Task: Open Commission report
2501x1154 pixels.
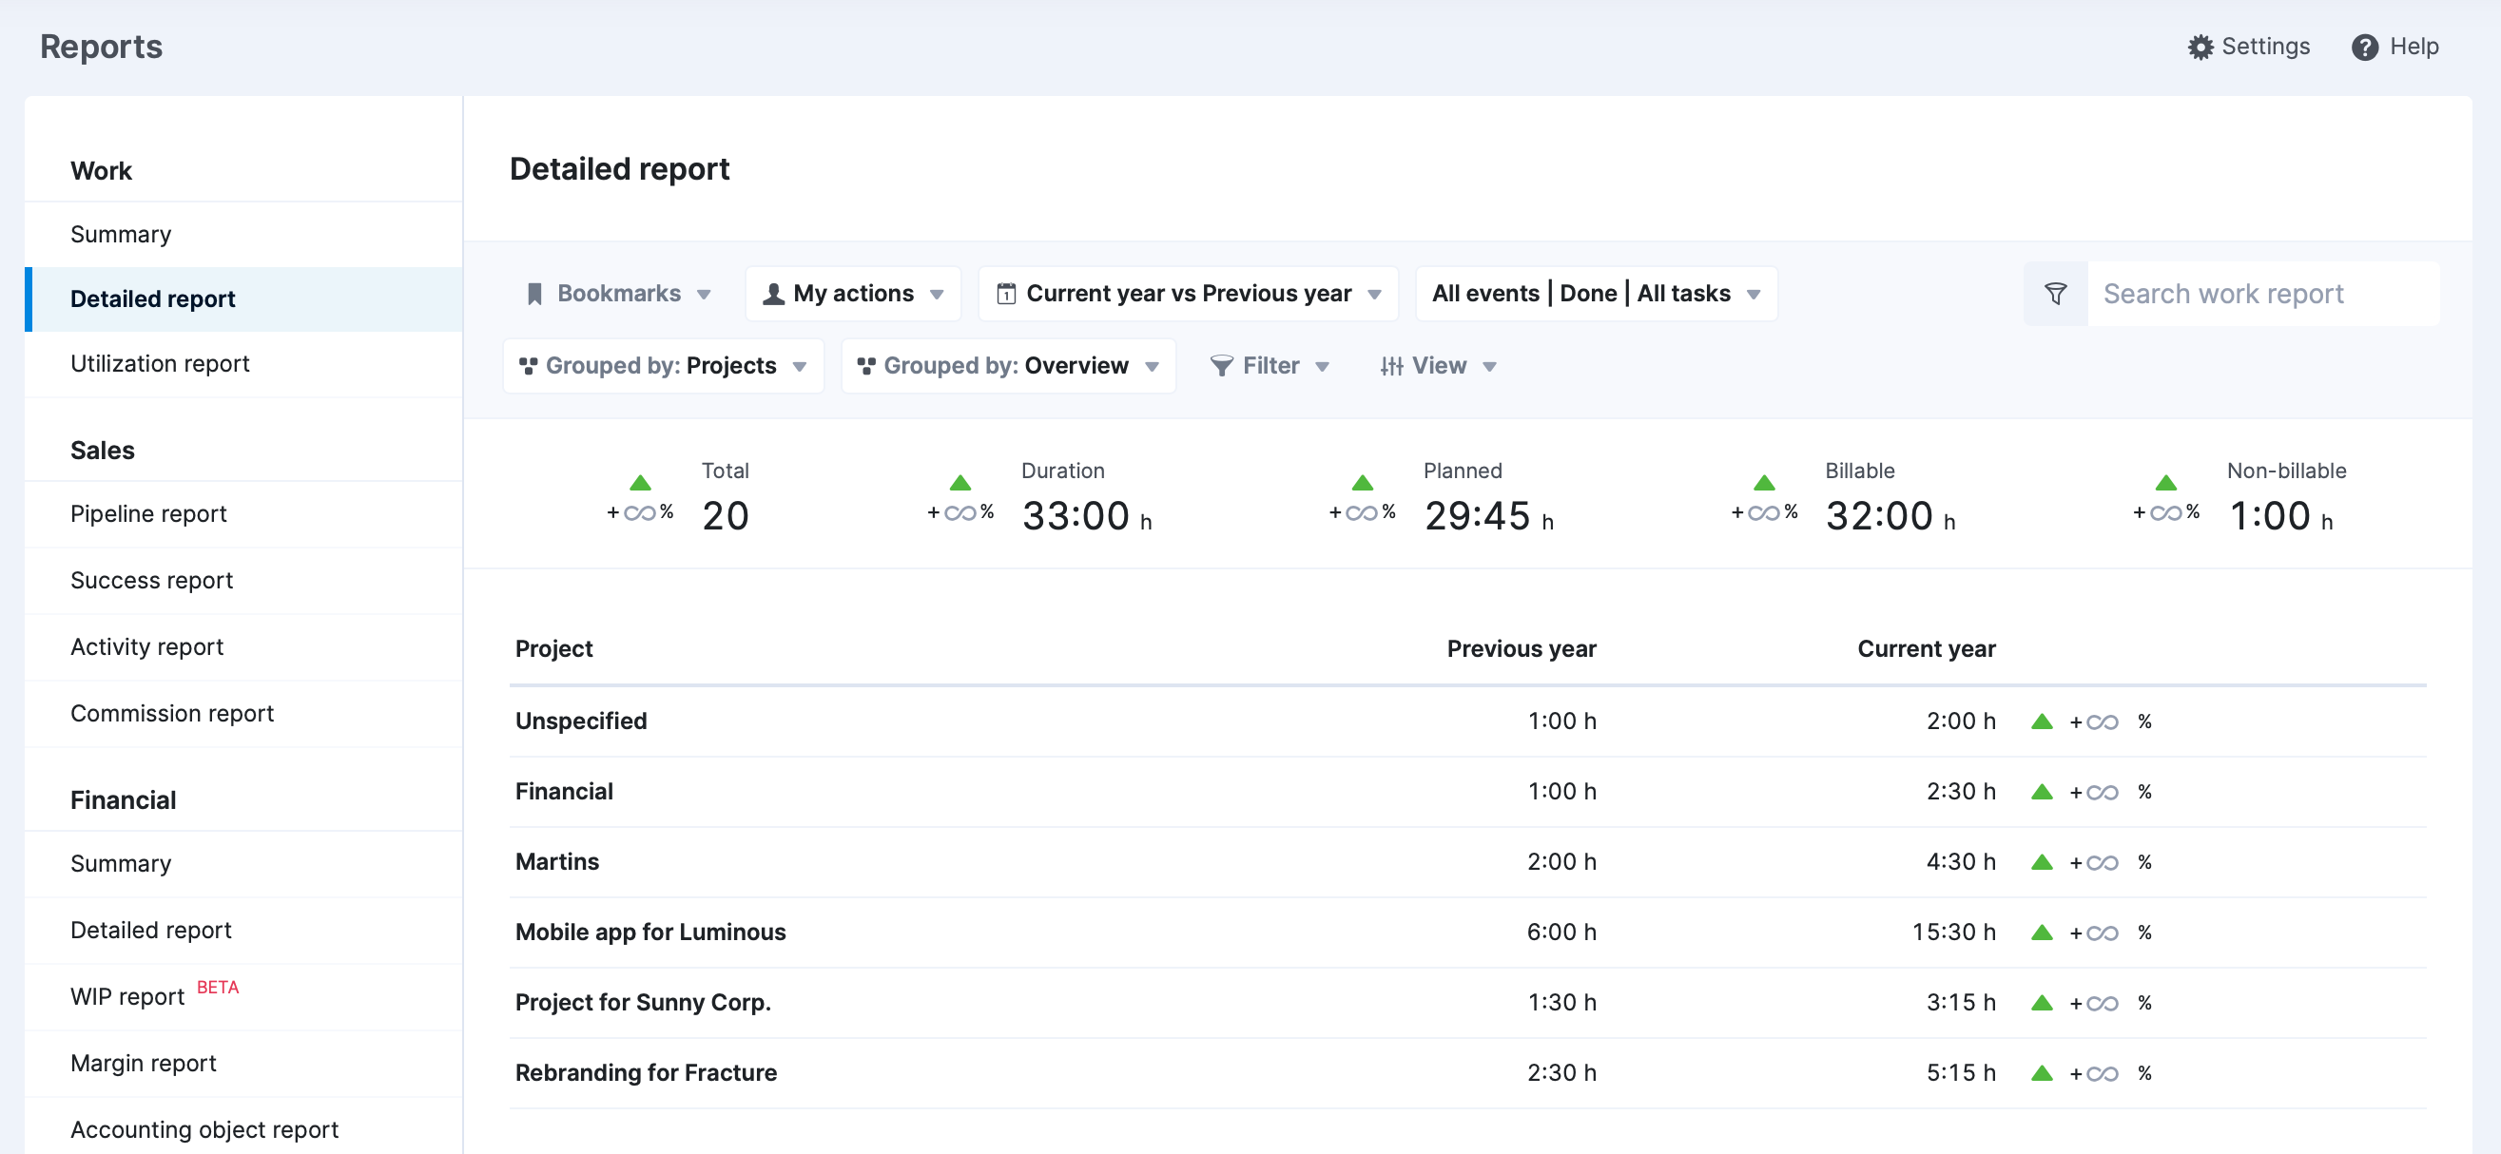Action: 243,713
